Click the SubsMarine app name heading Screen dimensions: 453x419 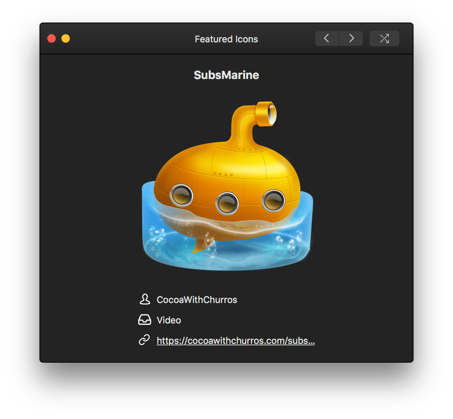pos(226,75)
